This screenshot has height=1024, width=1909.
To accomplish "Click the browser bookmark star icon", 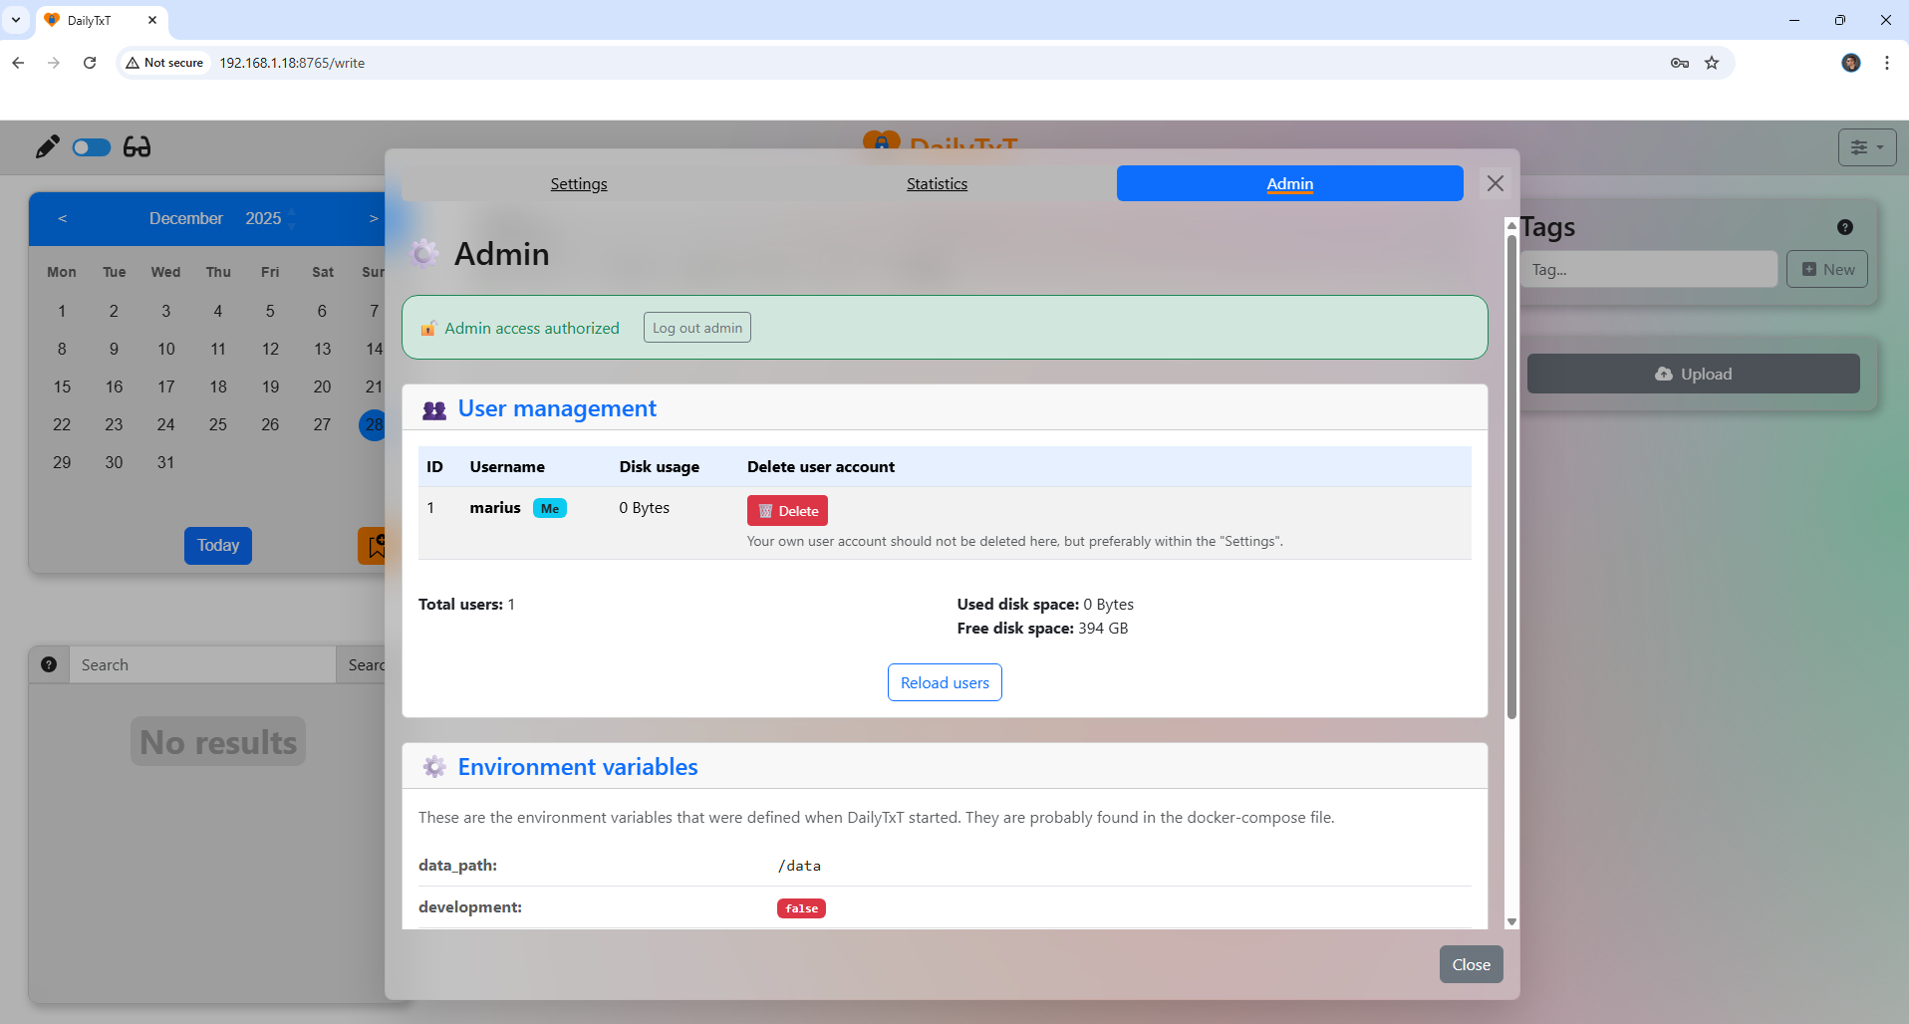I will pyautogui.click(x=1712, y=63).
